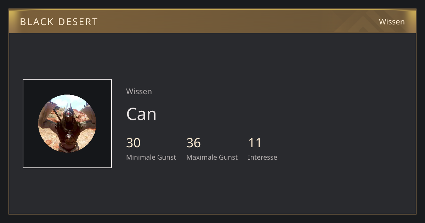Select the Interesse value 11
The image size is (425, 223).
(x=255, y=143)
